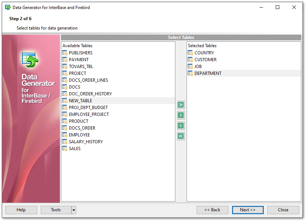Select EMPLOYEE_PROJECT table name
Viewport: 306px width, 221px height.
(x=89, y=114)
